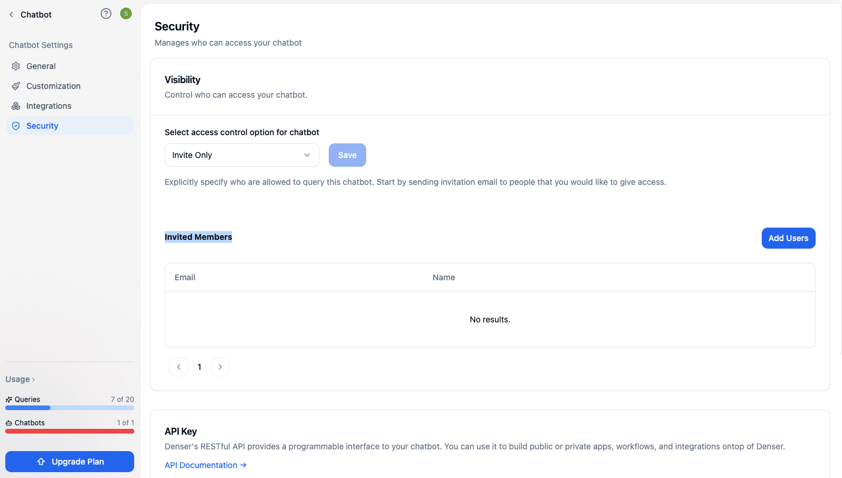Open the General settings menu item
Viewport: 842px width, 478px height.
coord(41,66)
